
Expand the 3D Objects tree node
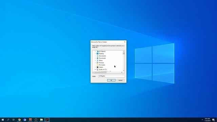click(95, 52)
